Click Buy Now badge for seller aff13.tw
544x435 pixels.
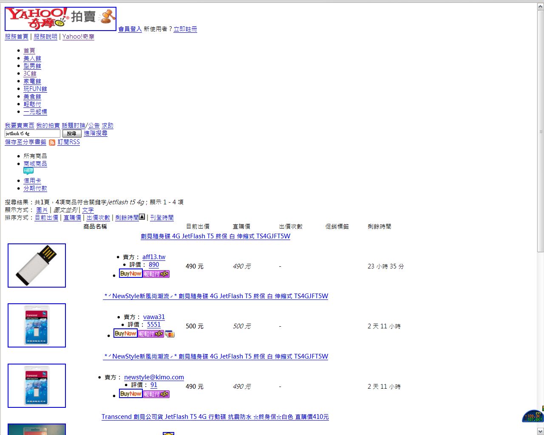tap(130, 274)
